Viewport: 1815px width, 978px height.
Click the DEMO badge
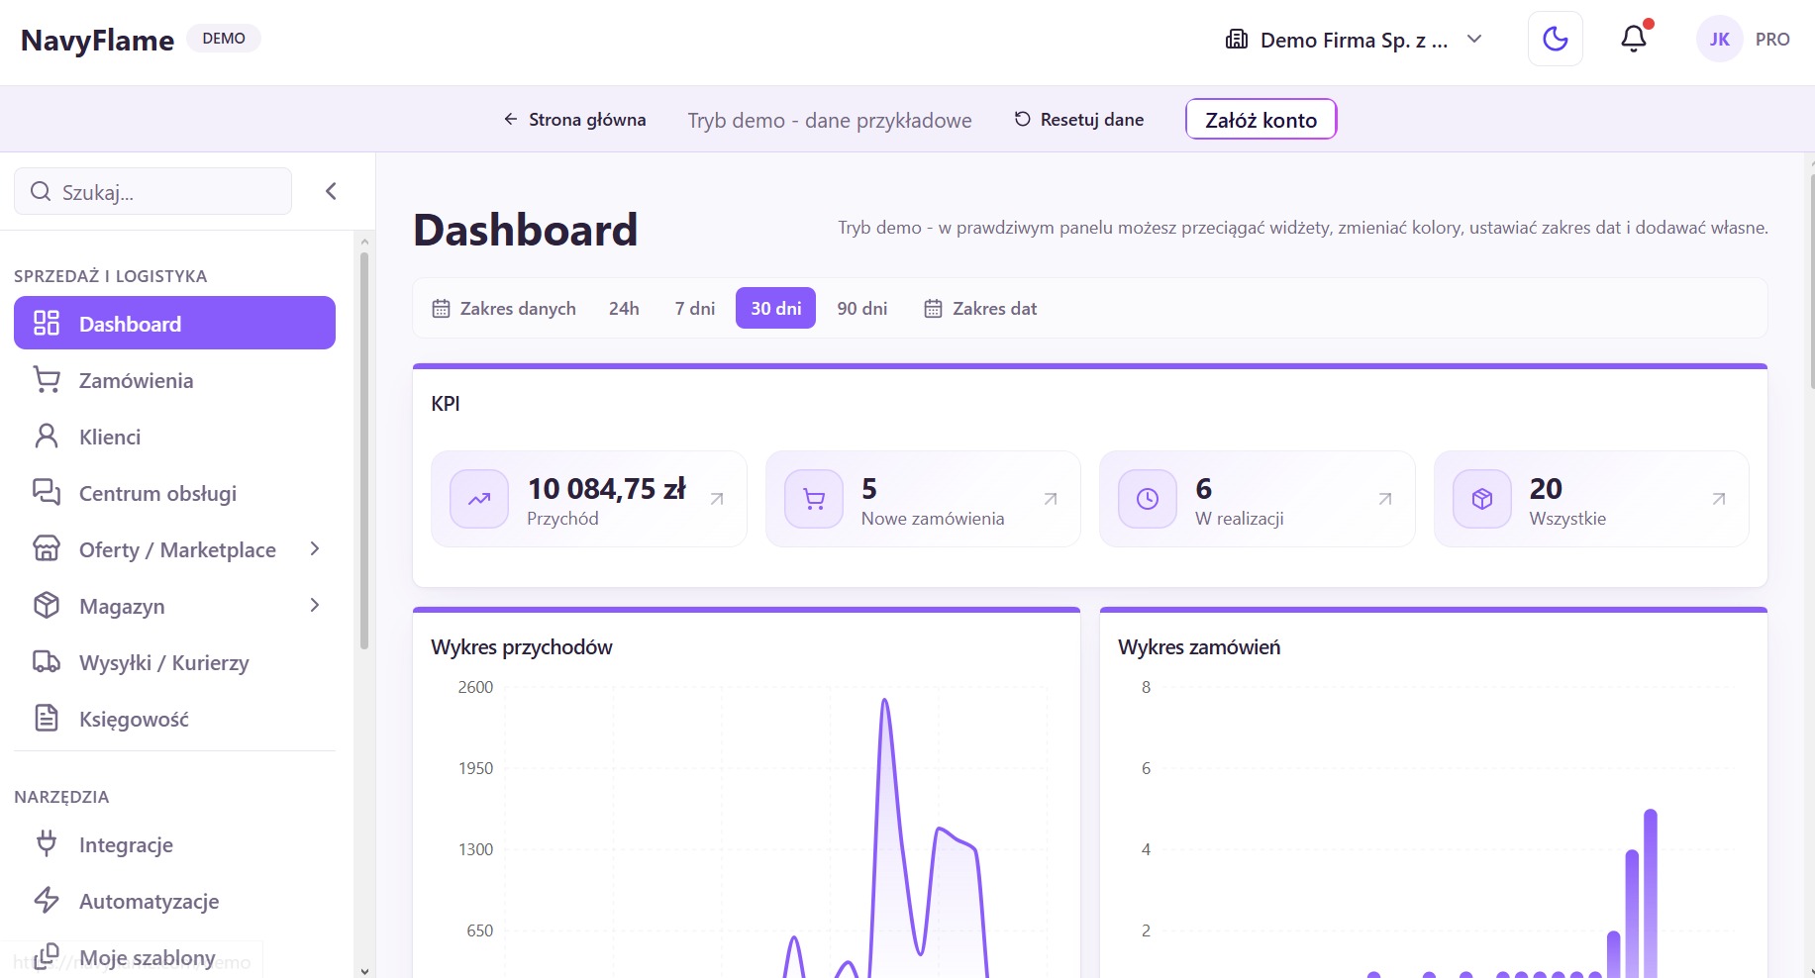tap(224, 39)
